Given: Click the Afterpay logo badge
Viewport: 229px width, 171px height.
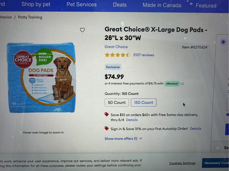Looking at the screenshot, I should [172, 84].
